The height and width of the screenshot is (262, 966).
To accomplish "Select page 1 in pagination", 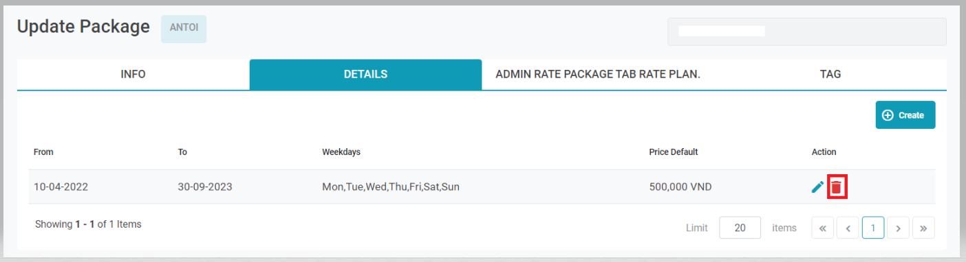I will click(x=873, y=228).
